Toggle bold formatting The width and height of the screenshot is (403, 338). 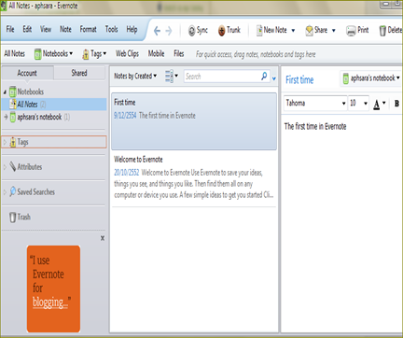(396, 104)
